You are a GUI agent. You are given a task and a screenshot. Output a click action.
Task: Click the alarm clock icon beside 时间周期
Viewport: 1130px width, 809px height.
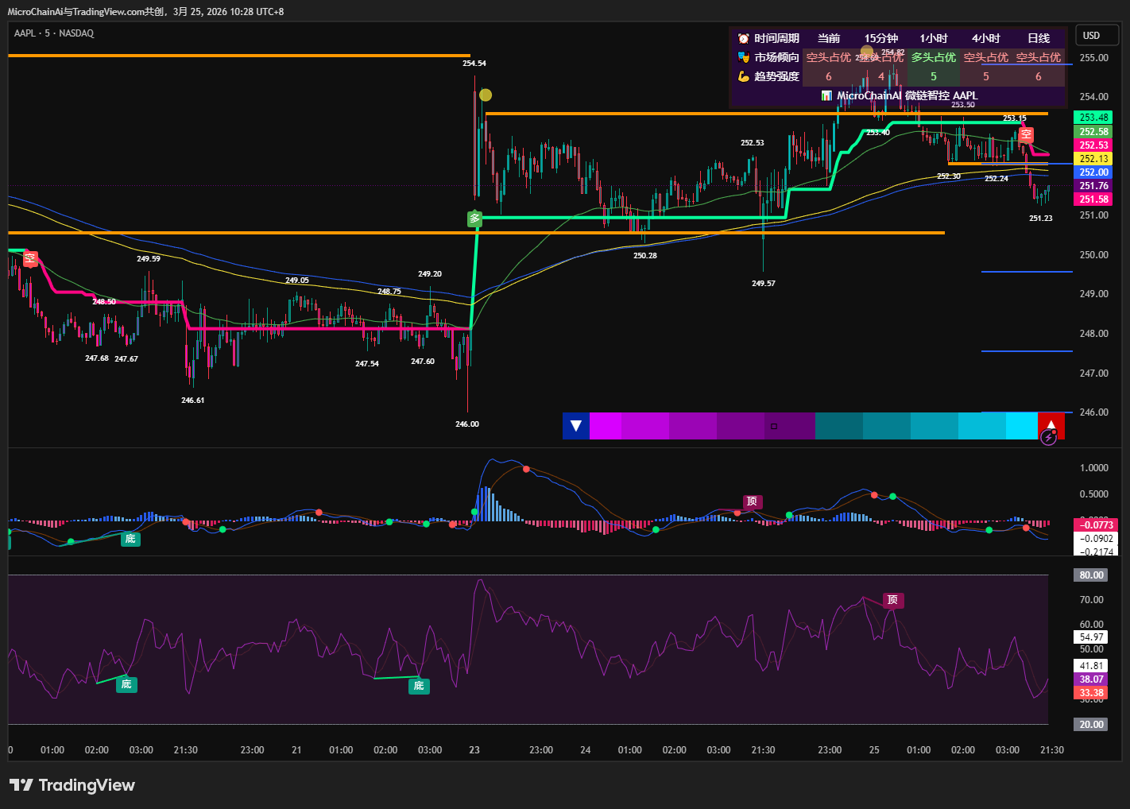tap(744, 38)
